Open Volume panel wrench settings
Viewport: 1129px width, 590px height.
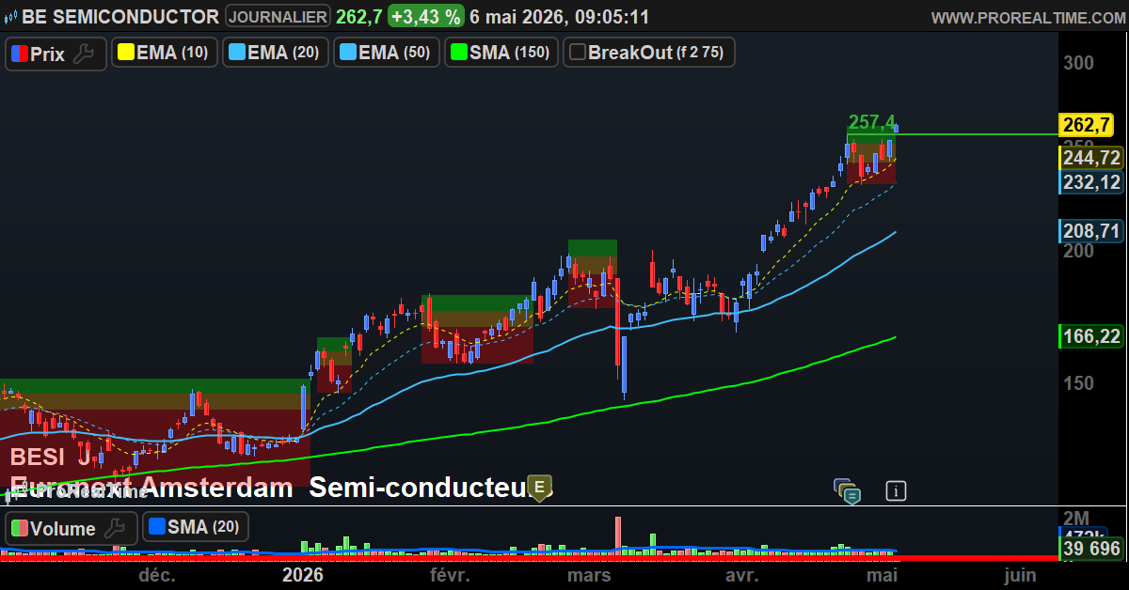click(115, 528)
